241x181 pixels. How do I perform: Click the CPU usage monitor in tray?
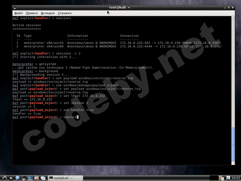click(x=214, y=178)
